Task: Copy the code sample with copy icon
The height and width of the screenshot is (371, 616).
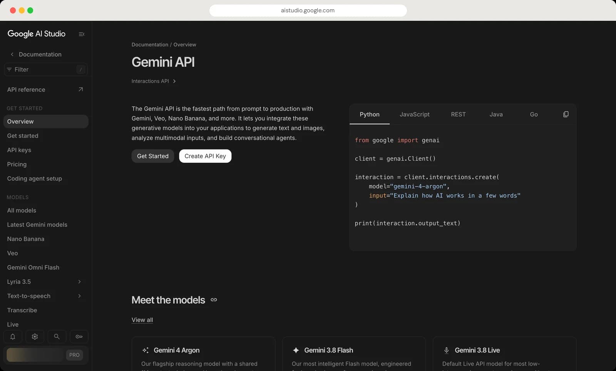Action: coord(566,114)
